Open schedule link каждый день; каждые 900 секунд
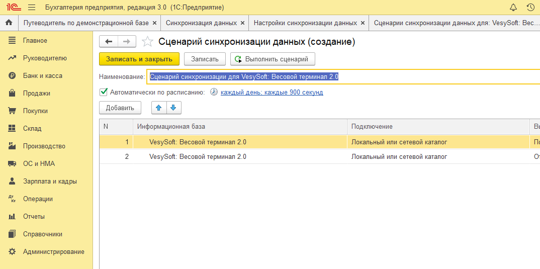 coord(272,93)
